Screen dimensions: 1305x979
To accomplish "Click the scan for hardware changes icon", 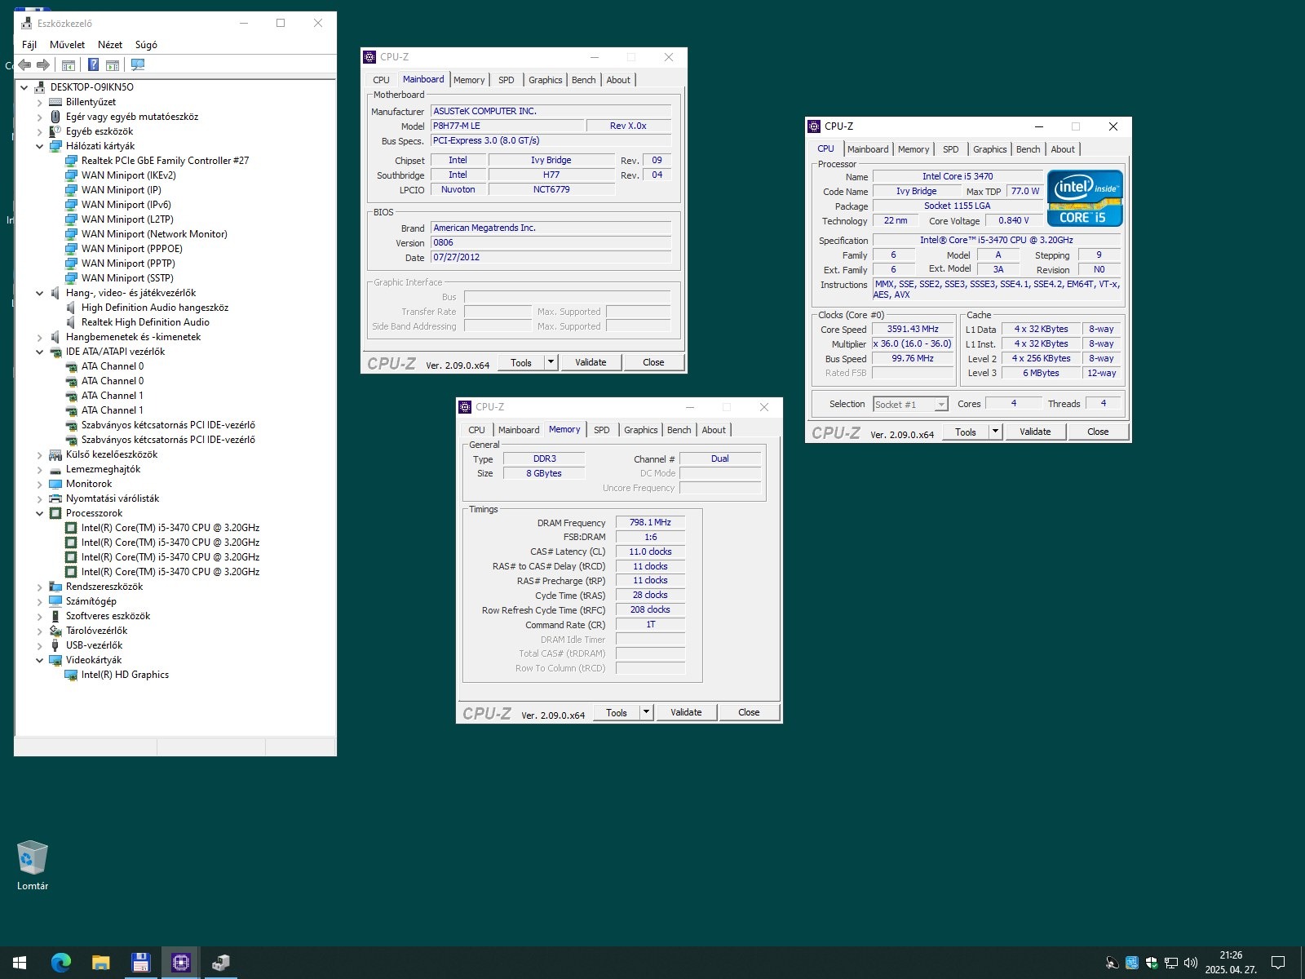I will [138, 65].
